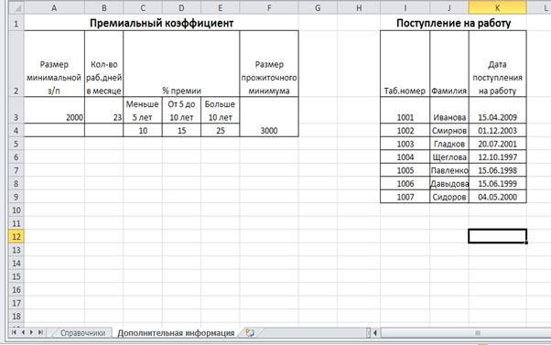Click the 'Таб.номер' header cell

tap(405, 64)
